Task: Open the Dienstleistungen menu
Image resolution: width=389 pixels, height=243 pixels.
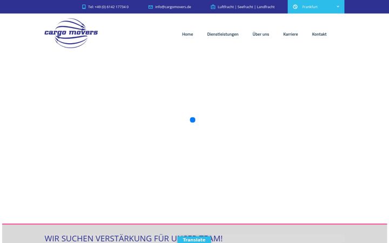Action: 223,34
